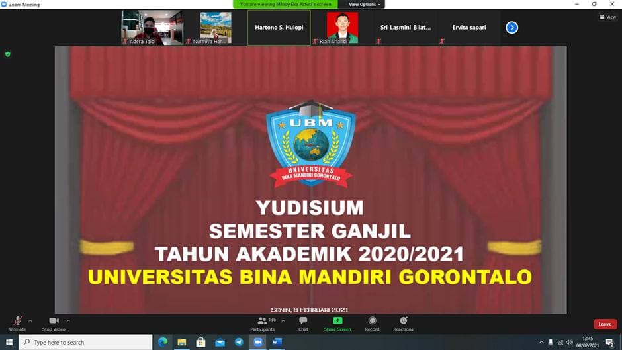
Task: Open the View Options dropdown
Action: [x=364, y=4]
